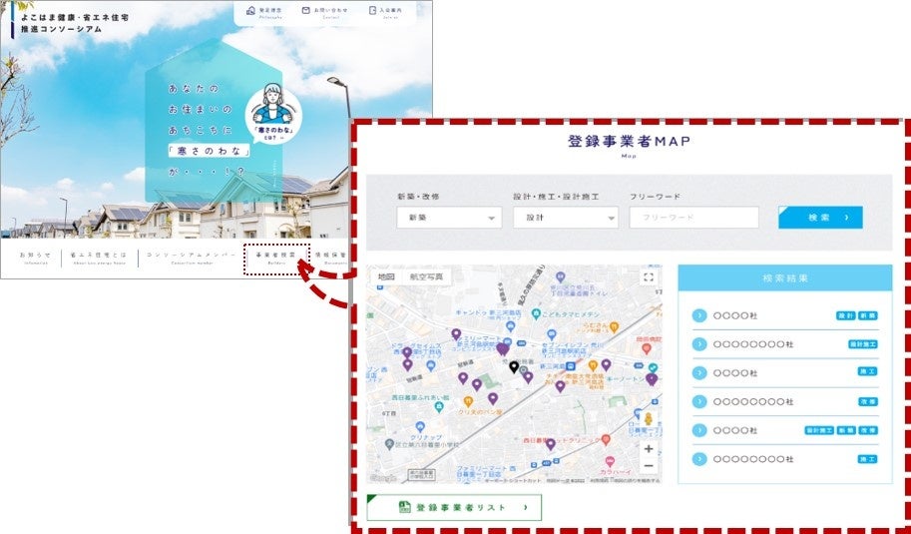The width and height of the screenshot is (911, 534).
Task: Switch the map to 航空写真 view
Action: 426,276
